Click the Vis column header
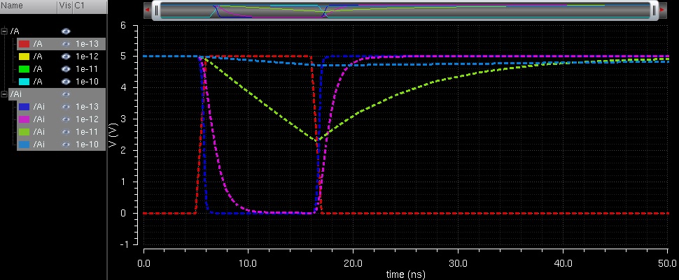 click(x=64, y=6)
